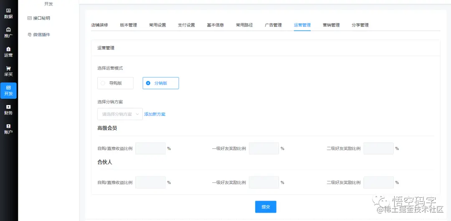
Task: Click 高级会员 二级好友奖励比例 input field
Action: click(x=378, y=148)
